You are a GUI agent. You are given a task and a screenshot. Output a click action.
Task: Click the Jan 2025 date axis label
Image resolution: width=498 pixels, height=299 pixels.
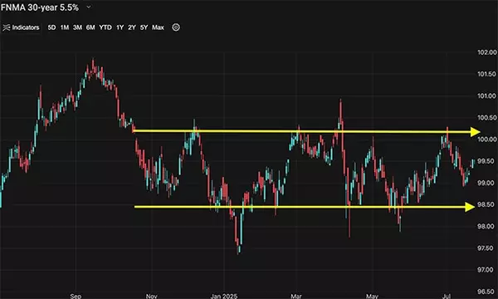pos(224,297)
